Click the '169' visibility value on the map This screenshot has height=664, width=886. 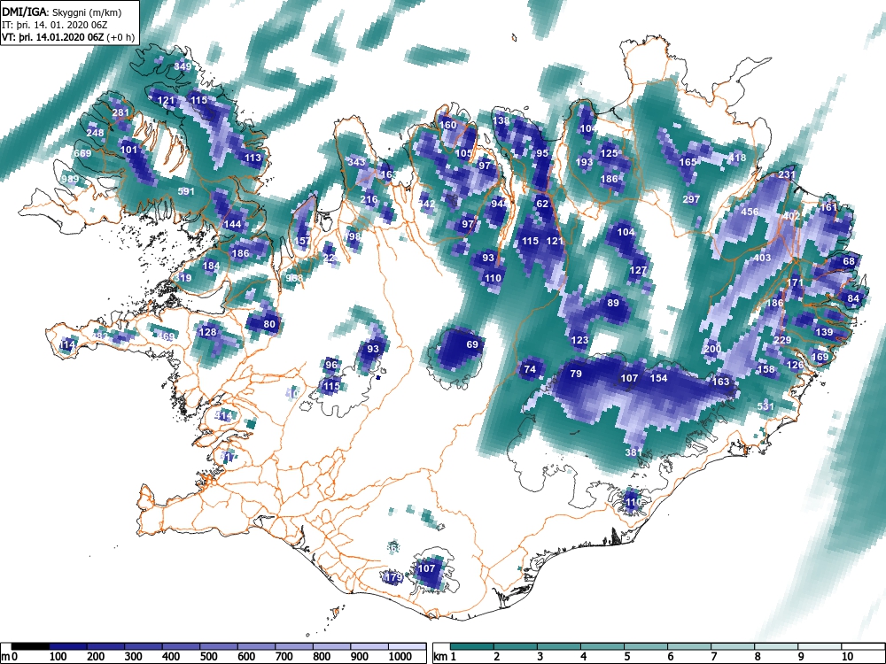point(820,356)
